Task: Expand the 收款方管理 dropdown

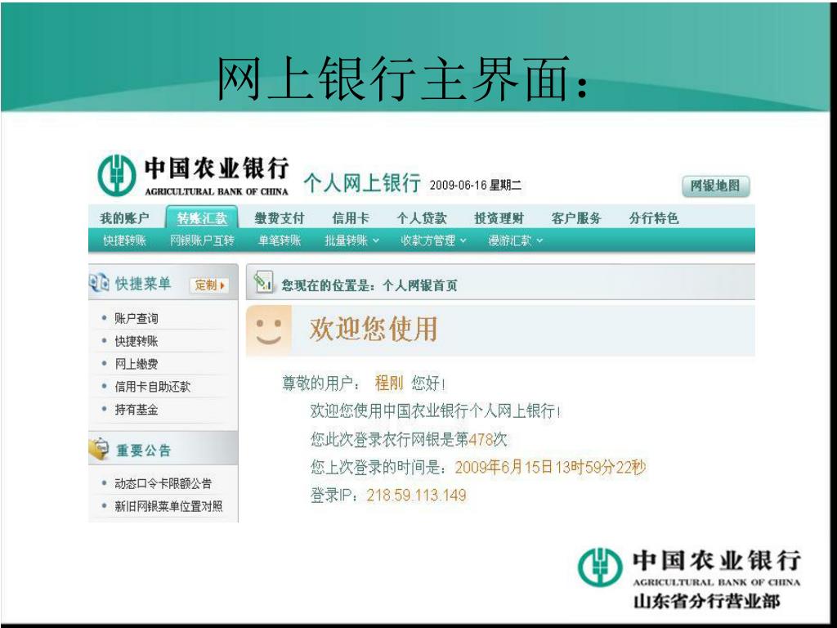Action: point(433,240)
